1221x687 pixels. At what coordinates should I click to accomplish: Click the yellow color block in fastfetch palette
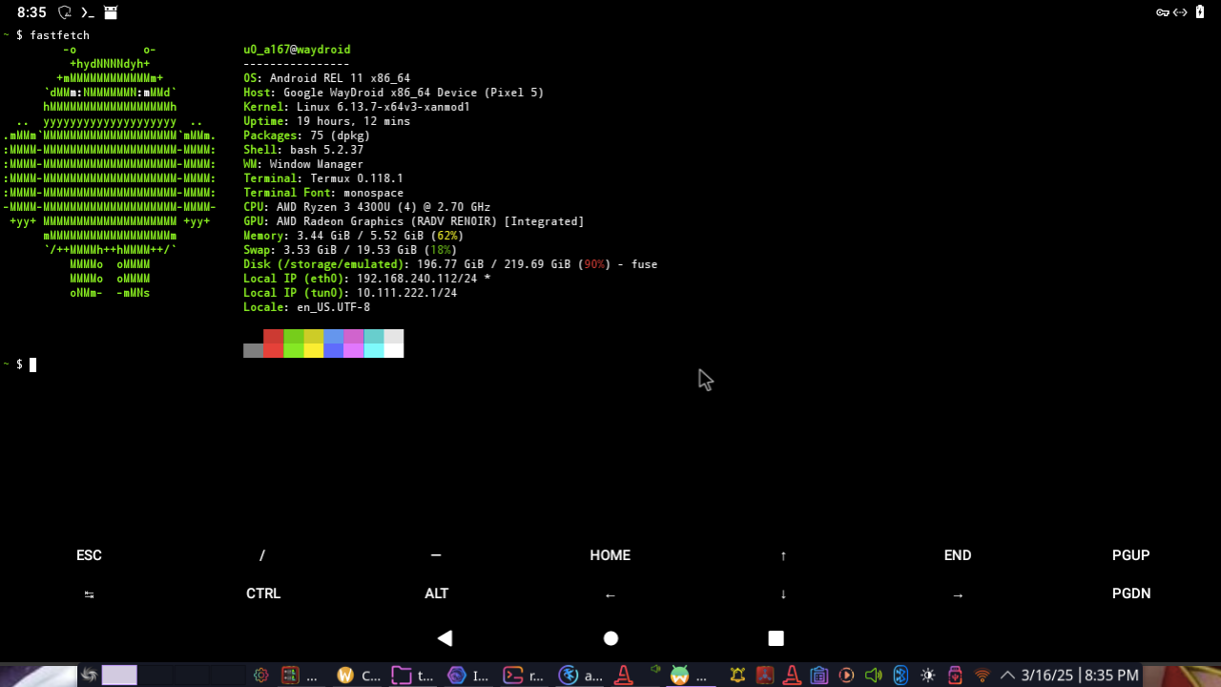(313, 343)
